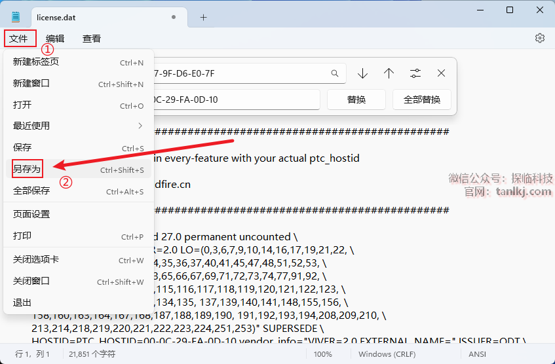Screen dimensions: 555x364
Task: Open find options sliders icon
Action: (415, 73)
